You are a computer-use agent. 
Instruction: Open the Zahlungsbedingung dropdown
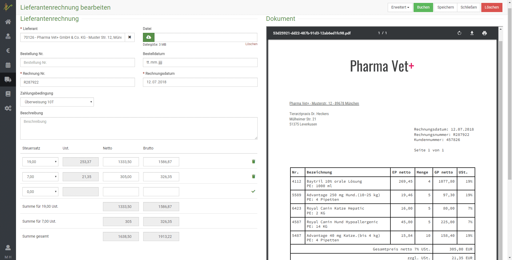(x=57, y=102)
